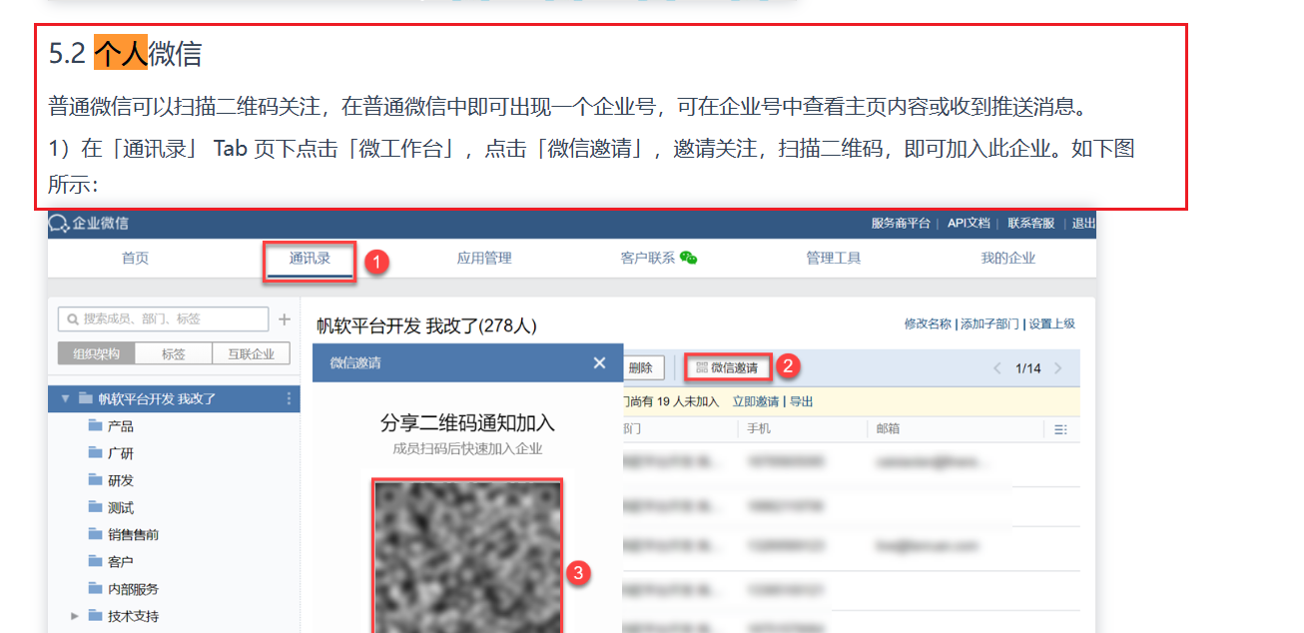
Task: Click the 帆软平台开发 我改了(278人) title
Action: 426,325
